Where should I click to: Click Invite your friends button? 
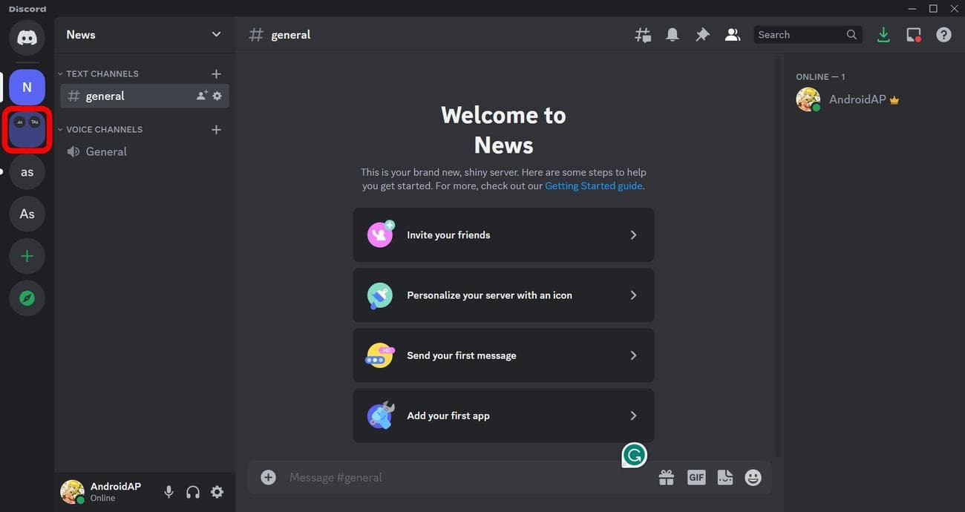[x=503, y=235]
